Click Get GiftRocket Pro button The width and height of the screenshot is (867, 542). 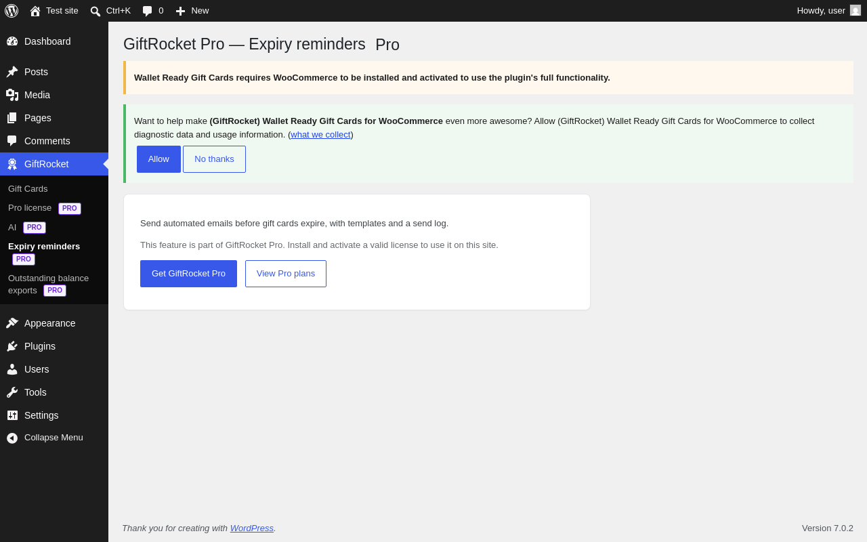pos(188,274)
